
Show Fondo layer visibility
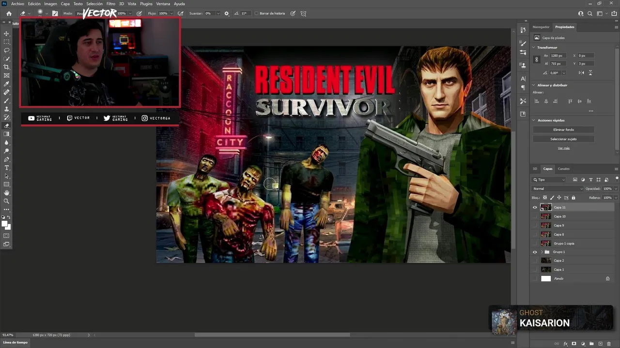535,278
